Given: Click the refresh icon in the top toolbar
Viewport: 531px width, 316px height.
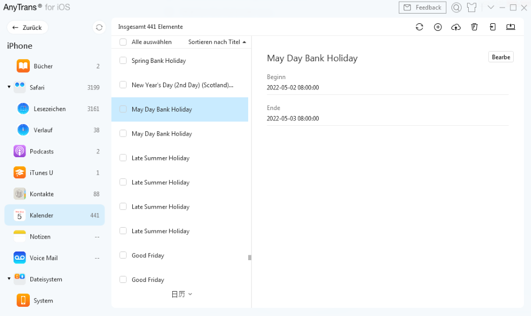Looking at the screenshot, I should point(419,27).
